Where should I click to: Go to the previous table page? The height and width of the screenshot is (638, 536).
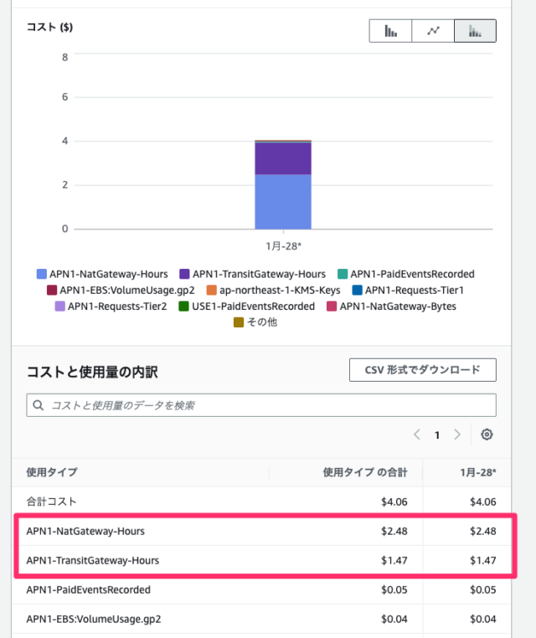417,435
